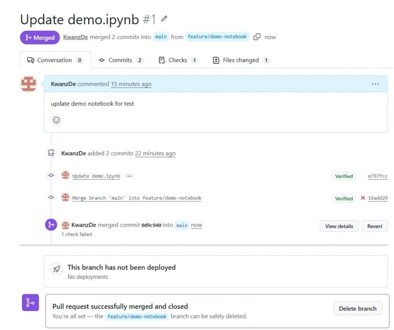The width and height of the screenshot is (394, 330).
Task: Open Merge branch 'main' into feature/demo-notebook commit
Action: click(137, 198)
